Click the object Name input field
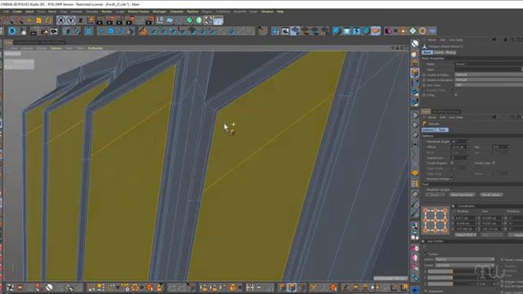523x294 pixels. (489, 64)
